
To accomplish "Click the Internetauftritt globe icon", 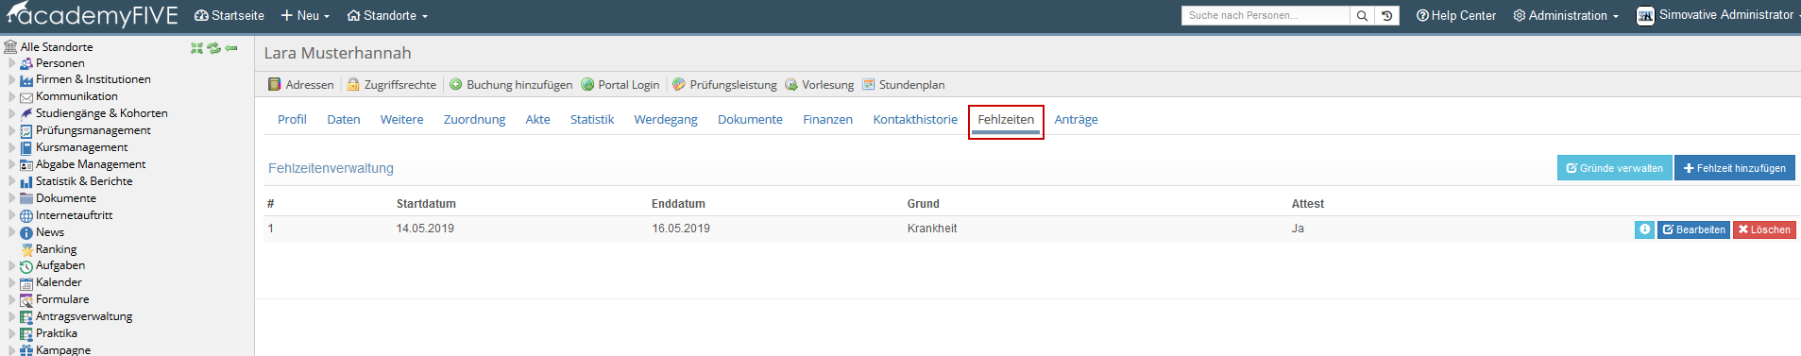I will tap(26, 216).
